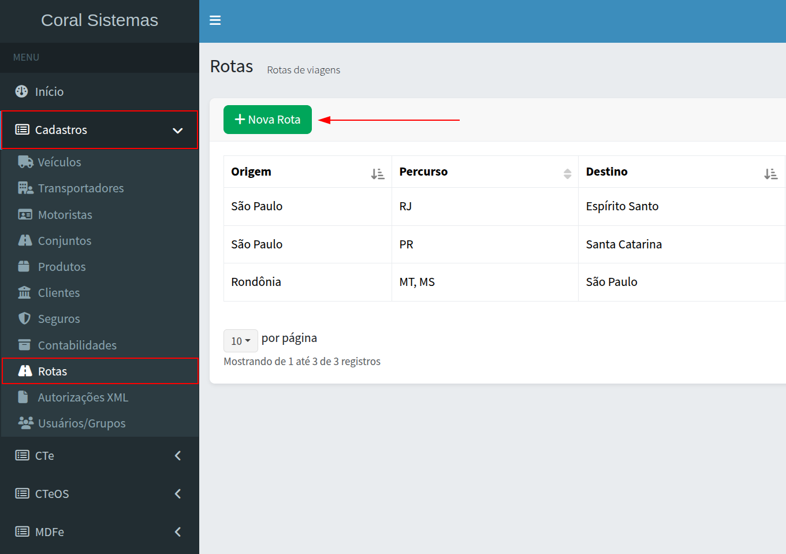The width and height of the screenshot is (786, 554).
Task: Click the Nova Rota button
Action: pyautogui.click(x=267, y=120)
